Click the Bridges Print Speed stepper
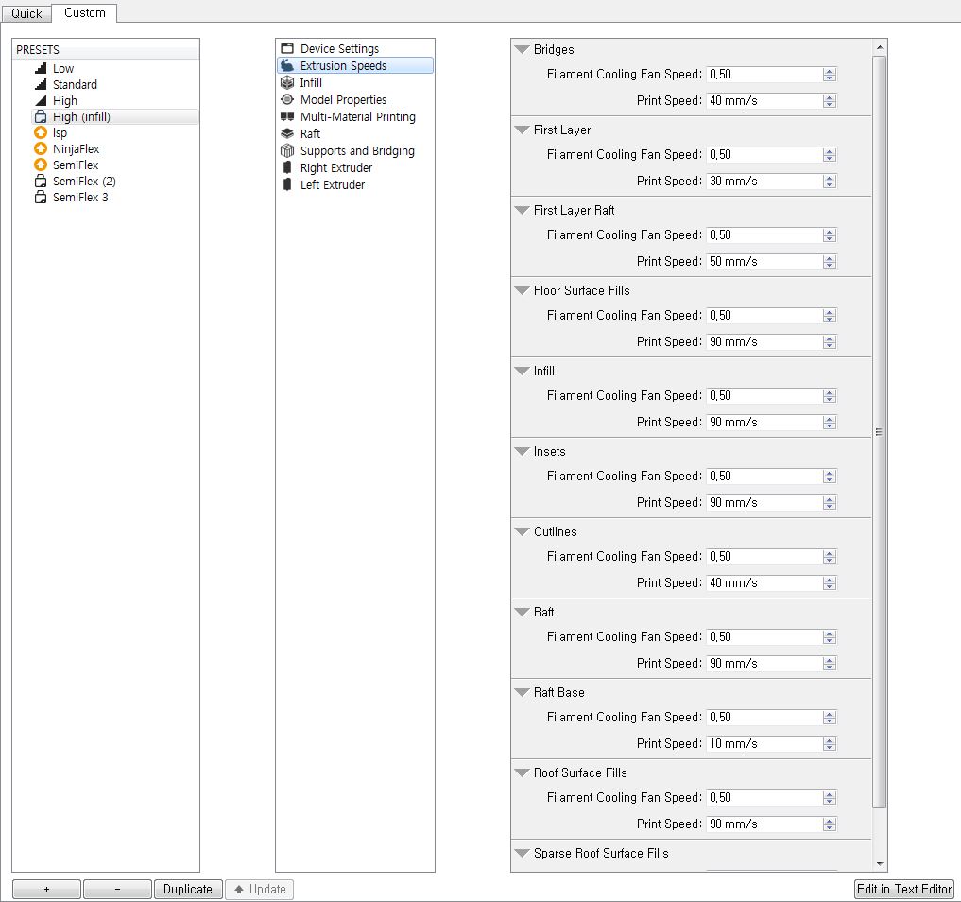 coord(830,100)
